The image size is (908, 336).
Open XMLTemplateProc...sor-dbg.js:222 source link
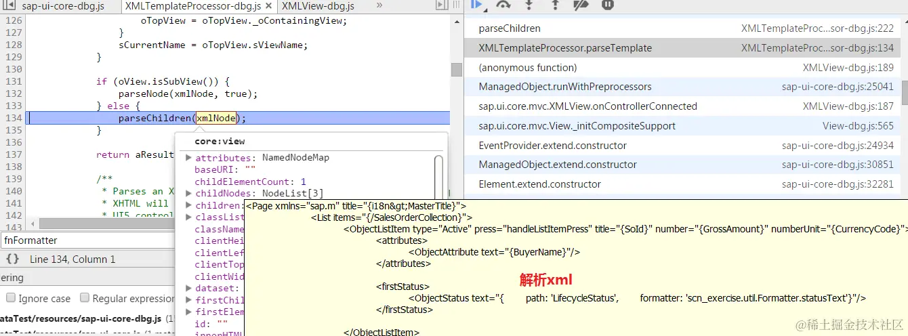tap(817, 28)
